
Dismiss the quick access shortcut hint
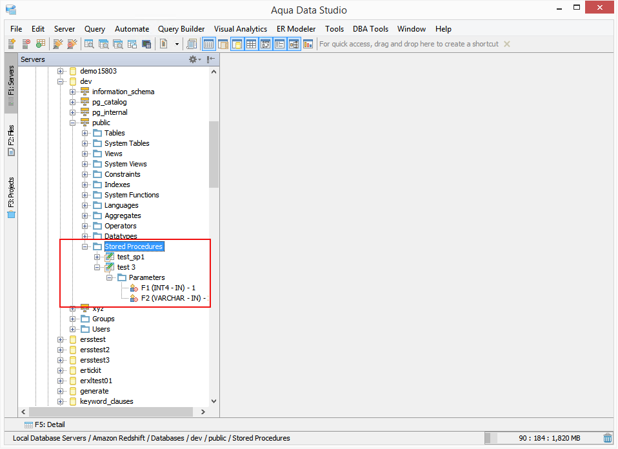[507, 44]
